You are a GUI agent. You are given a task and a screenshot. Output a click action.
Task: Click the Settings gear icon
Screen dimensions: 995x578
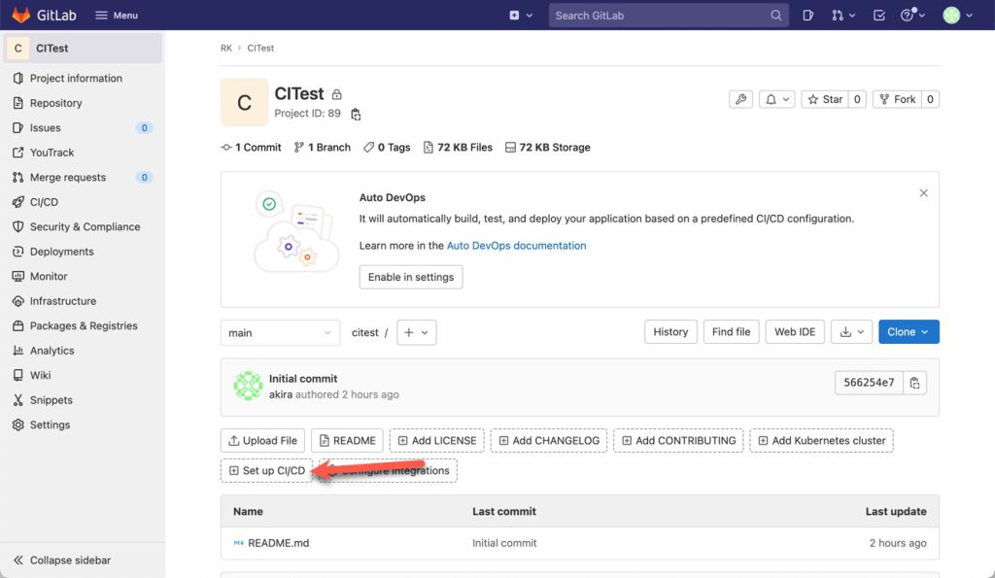pos(17,425)
